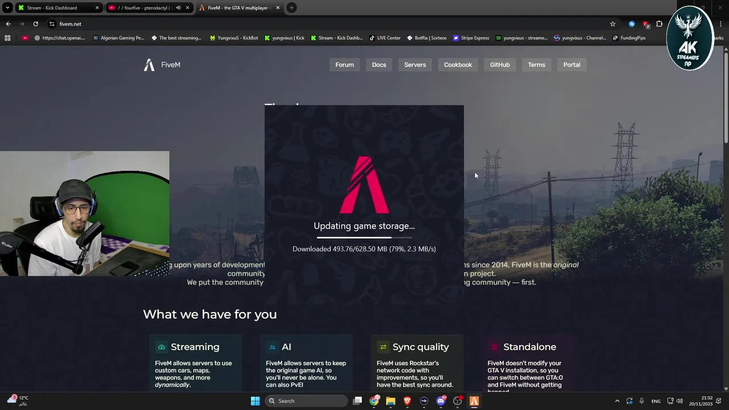729x410 pixels.
Task: Click the pink FiveM logo in updater
Action: (x=364, y=185)
